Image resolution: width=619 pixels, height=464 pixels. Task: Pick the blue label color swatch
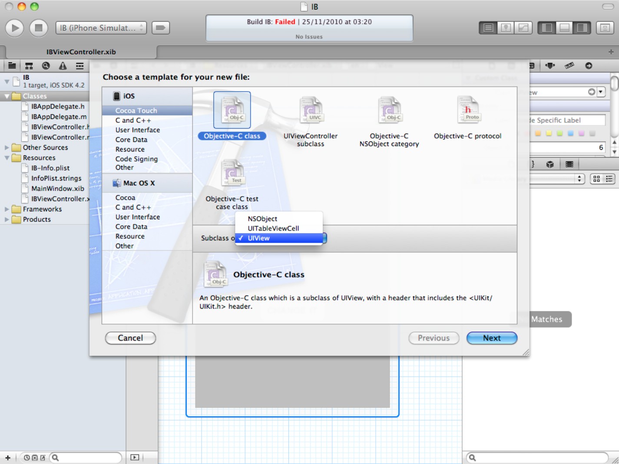click(x=570, y=134)
